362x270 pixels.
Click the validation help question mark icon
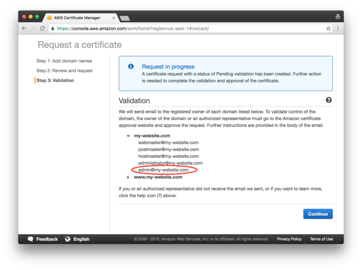click(x=329, y=100)
